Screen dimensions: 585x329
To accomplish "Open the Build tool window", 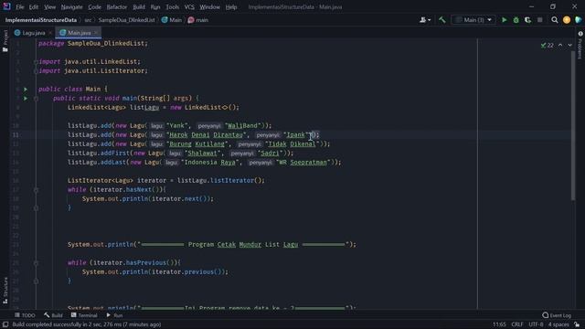I will click(53, 315).
